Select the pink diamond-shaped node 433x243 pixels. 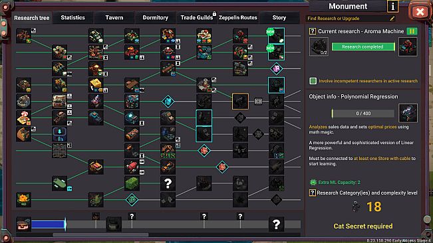(x=276, y=68)
